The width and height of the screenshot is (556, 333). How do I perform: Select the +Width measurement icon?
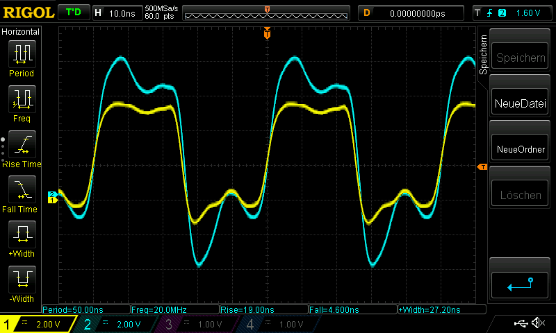pyautogui.click(x=21, y=234)
